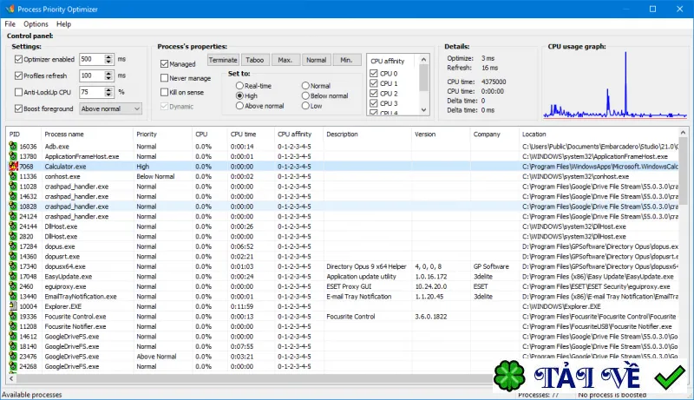Click the Focusrite Control.exe process icon
The width and height of the screenshot is (694, 400).
tap(13, 317)
